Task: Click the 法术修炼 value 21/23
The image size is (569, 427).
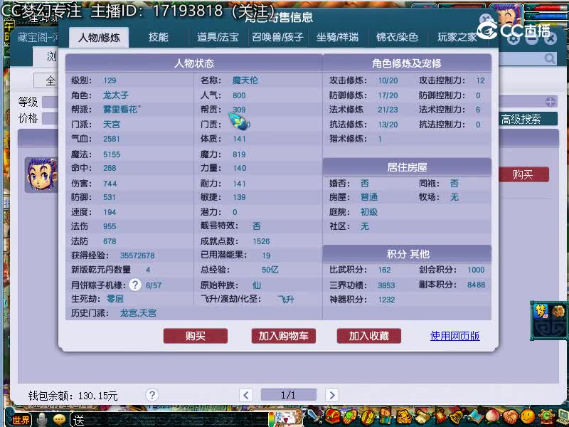Action: 388,110
